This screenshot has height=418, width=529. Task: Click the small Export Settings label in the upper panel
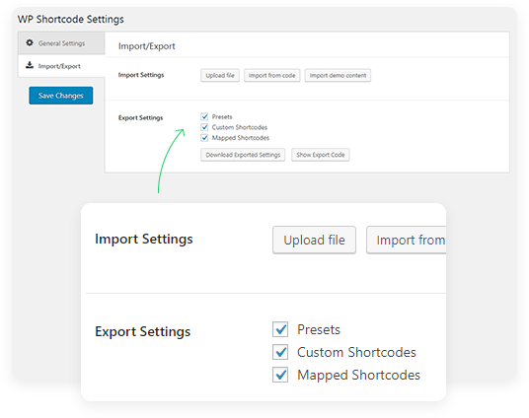141,117
